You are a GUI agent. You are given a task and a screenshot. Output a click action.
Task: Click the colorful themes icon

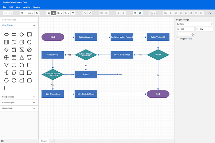[x=140, y=13]
